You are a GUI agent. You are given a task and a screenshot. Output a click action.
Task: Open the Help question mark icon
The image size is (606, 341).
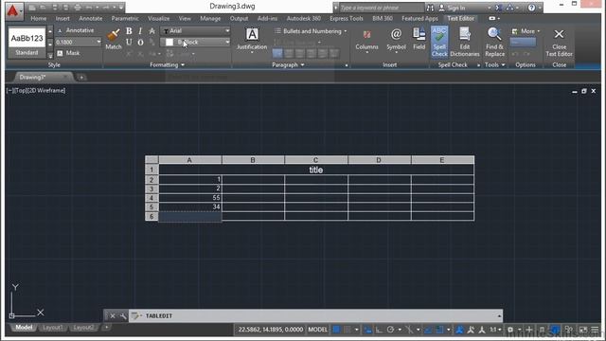[532, 8]
